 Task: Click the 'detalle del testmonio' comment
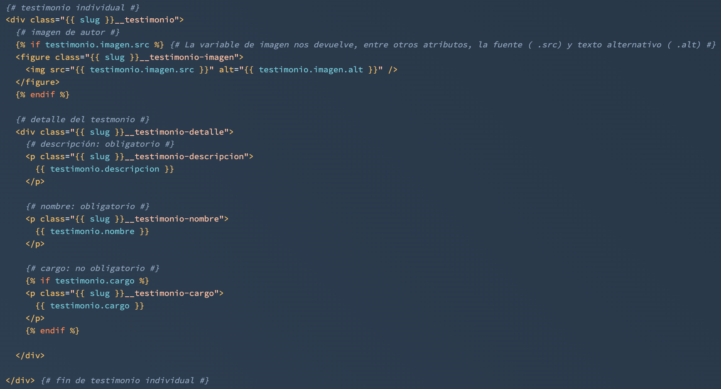pos(83,120)
